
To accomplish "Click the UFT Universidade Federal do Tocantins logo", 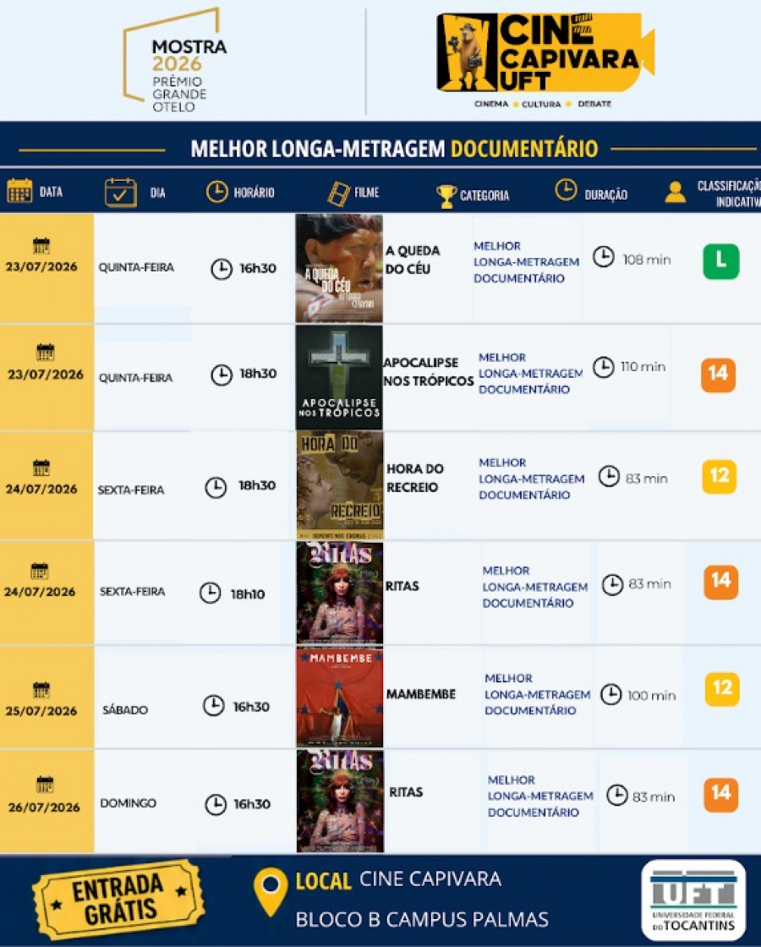I will (x=693, y=900).
